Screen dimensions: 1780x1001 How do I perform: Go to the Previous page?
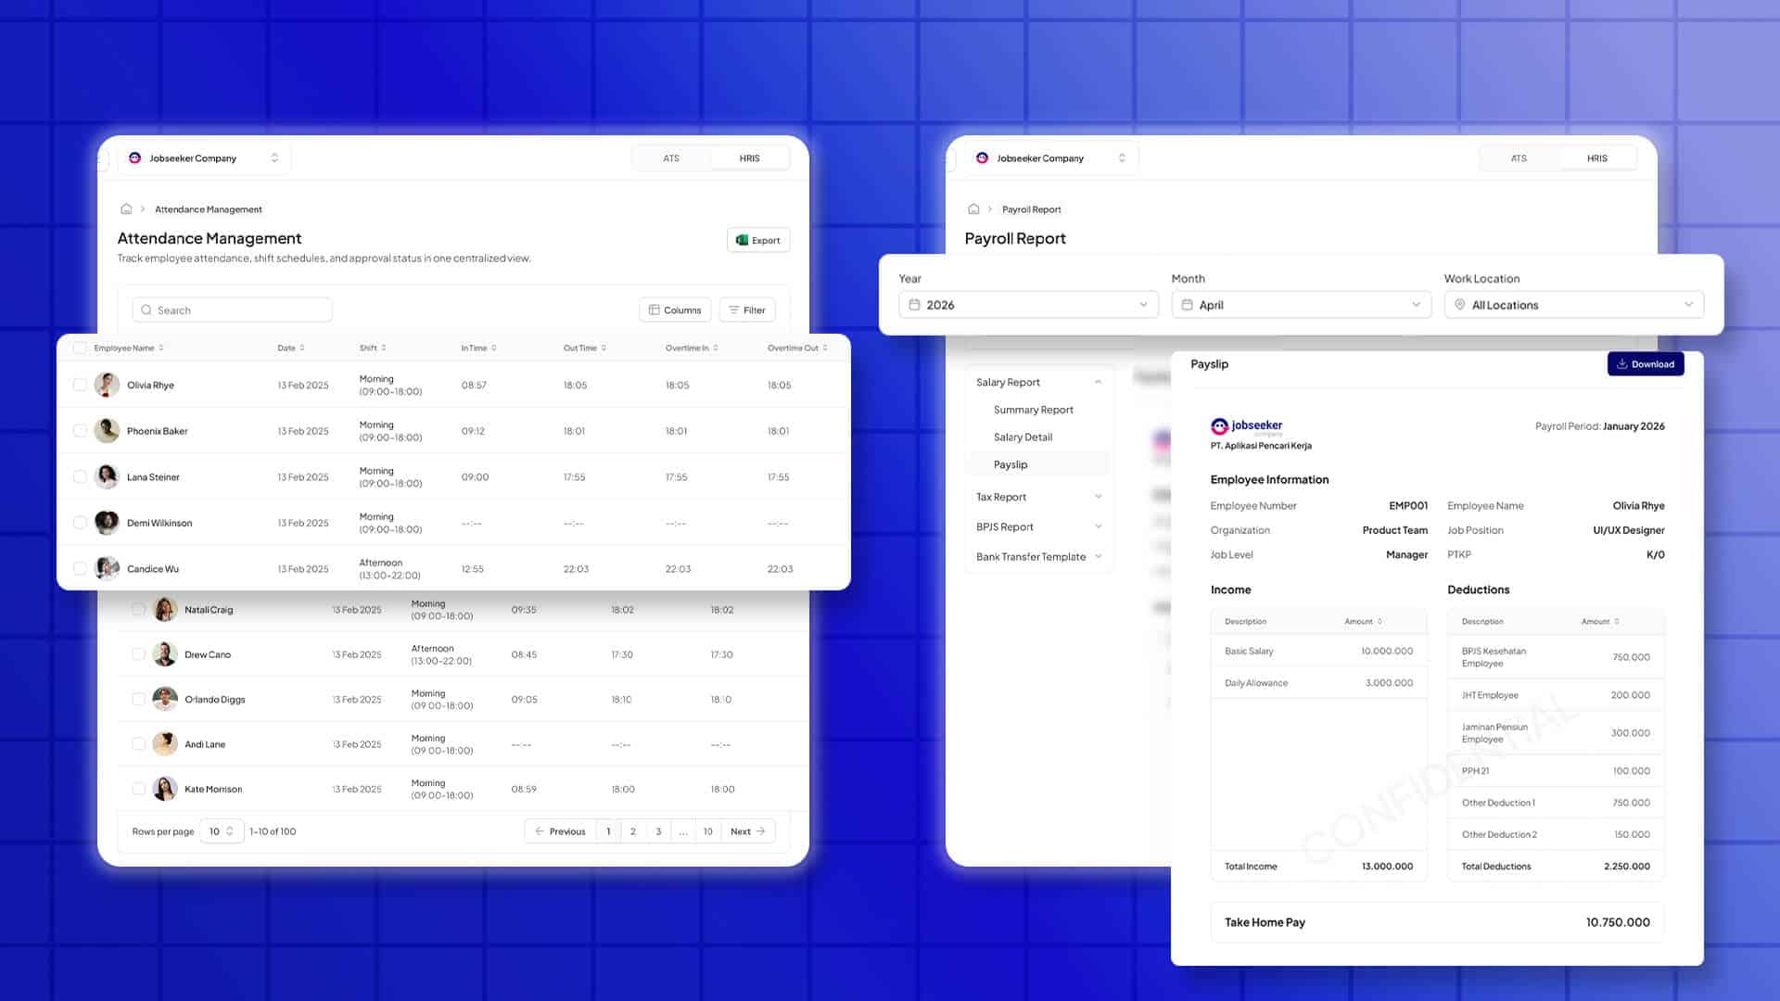(560, 831)
